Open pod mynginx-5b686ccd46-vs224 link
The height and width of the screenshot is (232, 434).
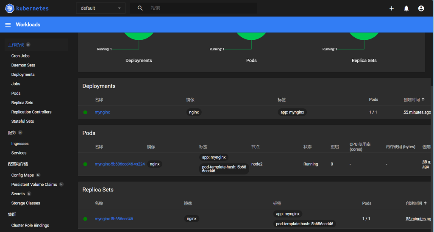(120, 164)
